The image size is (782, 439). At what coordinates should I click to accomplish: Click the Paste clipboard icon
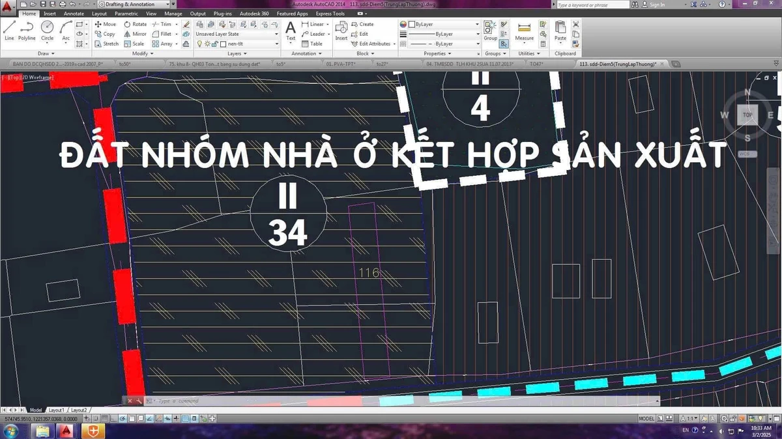[x=560, y=31]
